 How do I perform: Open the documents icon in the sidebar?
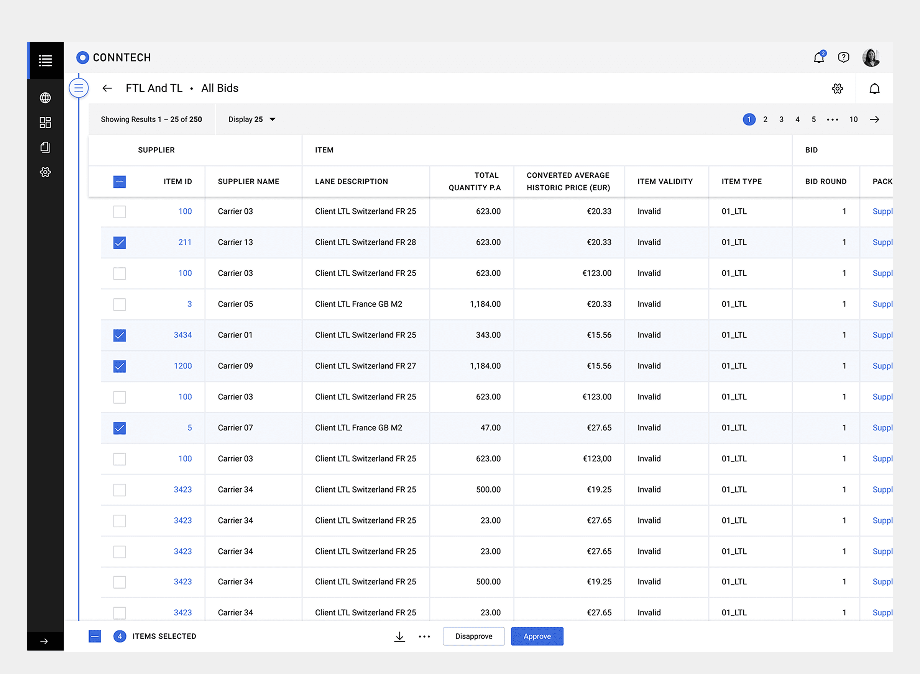click(x=45, y=147)
